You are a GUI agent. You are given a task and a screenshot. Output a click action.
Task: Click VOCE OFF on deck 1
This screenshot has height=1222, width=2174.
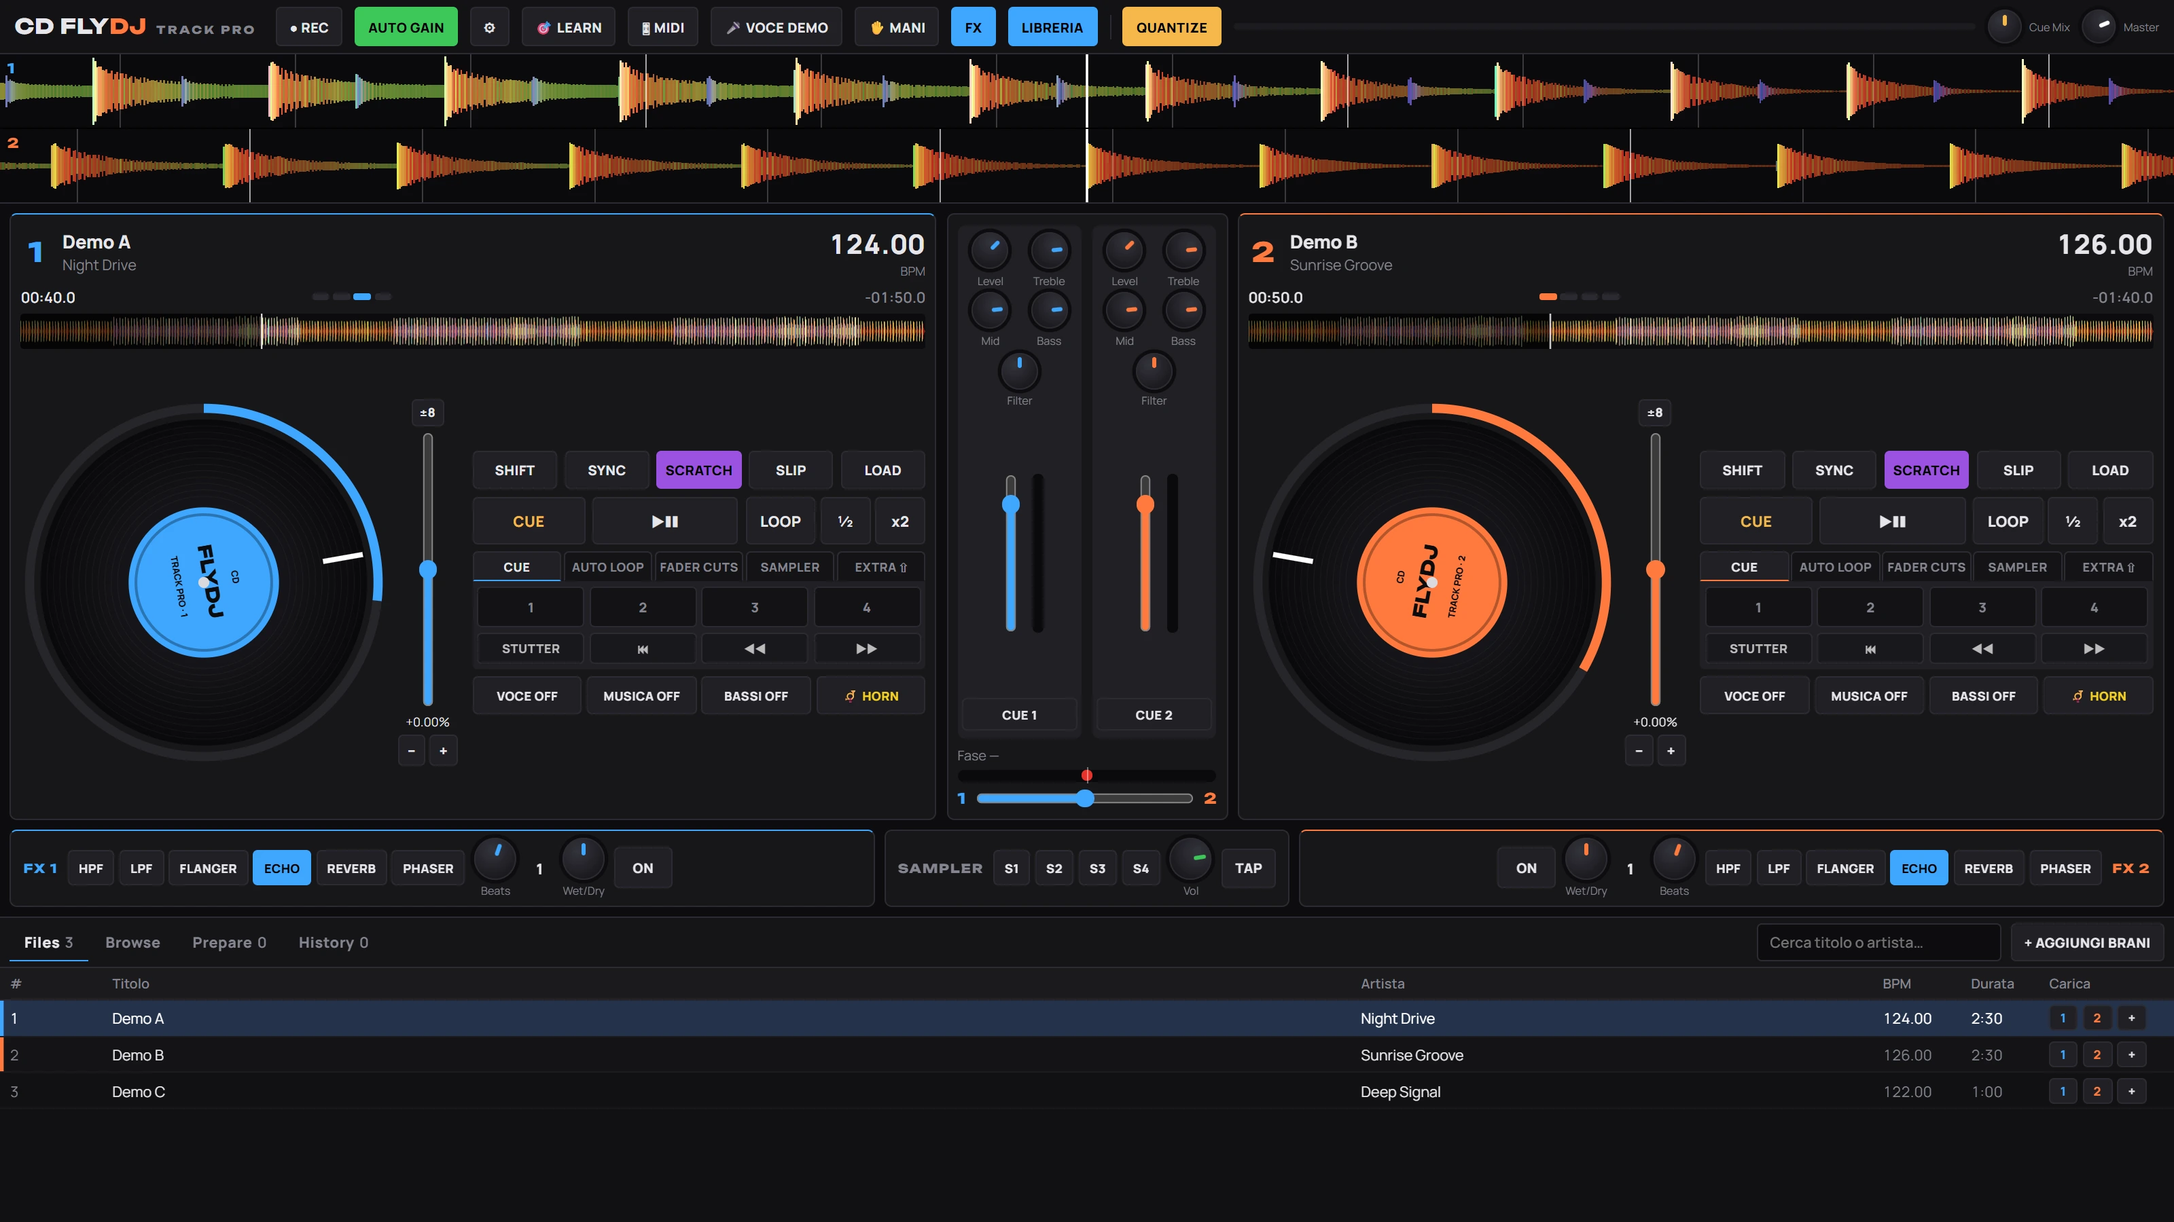click(x=527, y=696)
